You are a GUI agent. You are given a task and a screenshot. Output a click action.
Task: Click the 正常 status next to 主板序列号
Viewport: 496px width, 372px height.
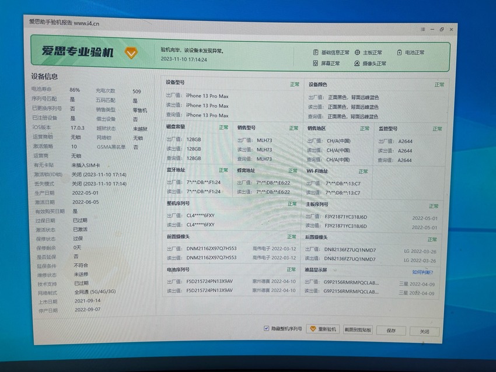[x=434, y=206]
